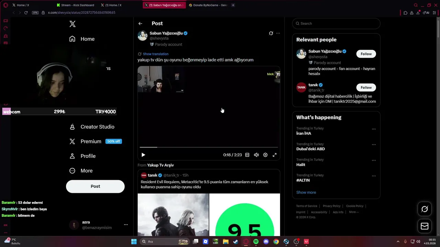Click the Search field on X
440x247 pixels.
click(x=336, y=24)
